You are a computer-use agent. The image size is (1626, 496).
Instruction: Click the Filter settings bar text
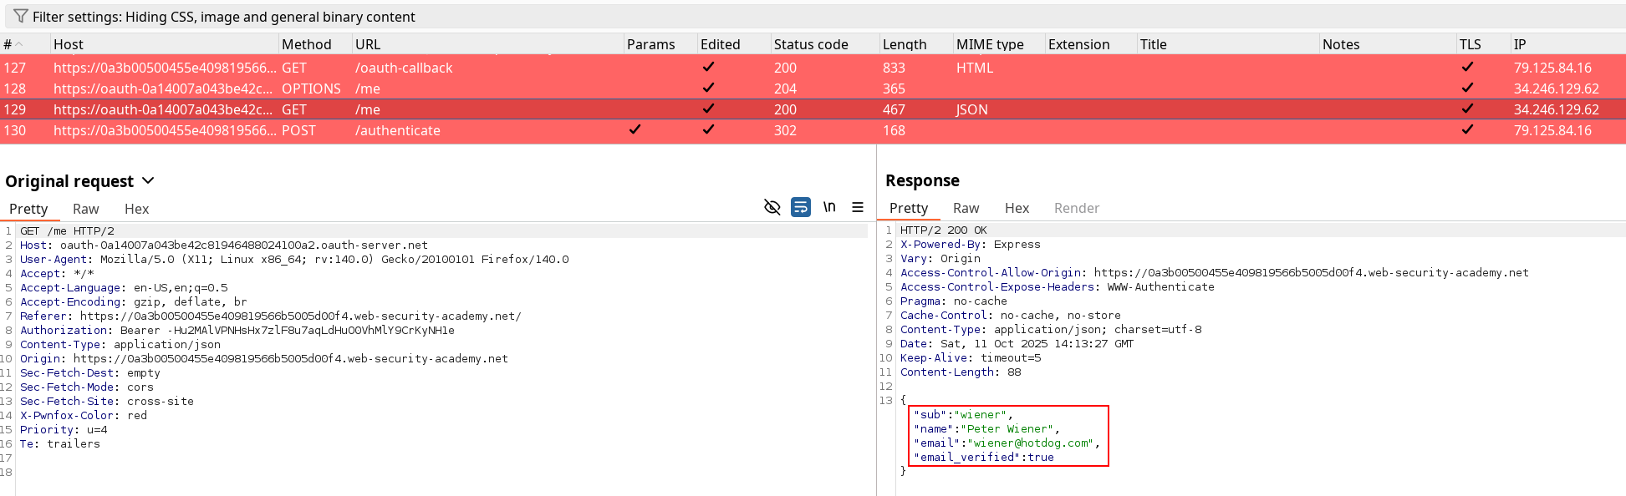pos(224,17)
